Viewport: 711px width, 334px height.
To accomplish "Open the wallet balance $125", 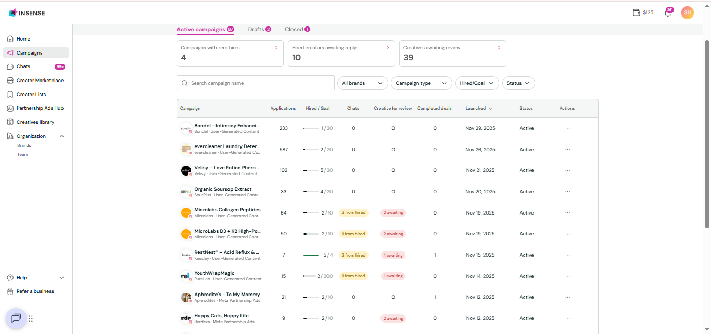I will (643, 12).
